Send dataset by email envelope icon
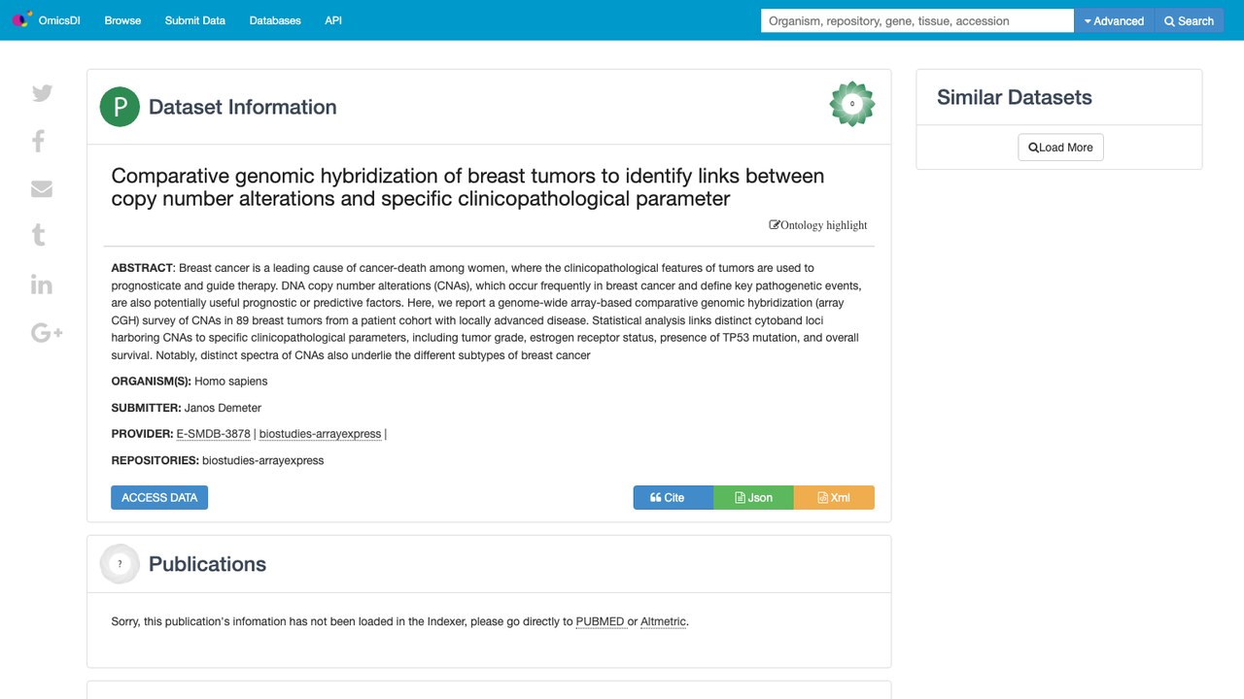The width and height of the screenshot is (1244, 699). click(42, 188)
